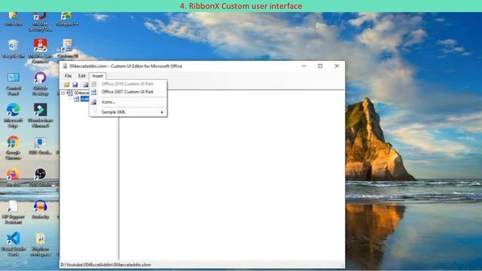Close the Custom UI Editor window
The image size is (482, 271).
coord(337,66)
